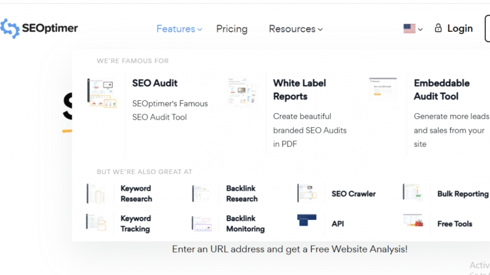Open the Keyword Tracking link

click(x=135, y=224)
